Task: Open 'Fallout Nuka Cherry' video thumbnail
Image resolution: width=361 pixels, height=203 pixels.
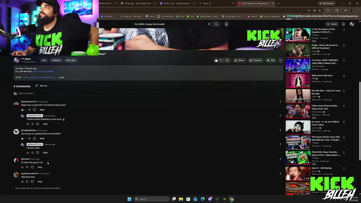Action: tap(298, 111)
